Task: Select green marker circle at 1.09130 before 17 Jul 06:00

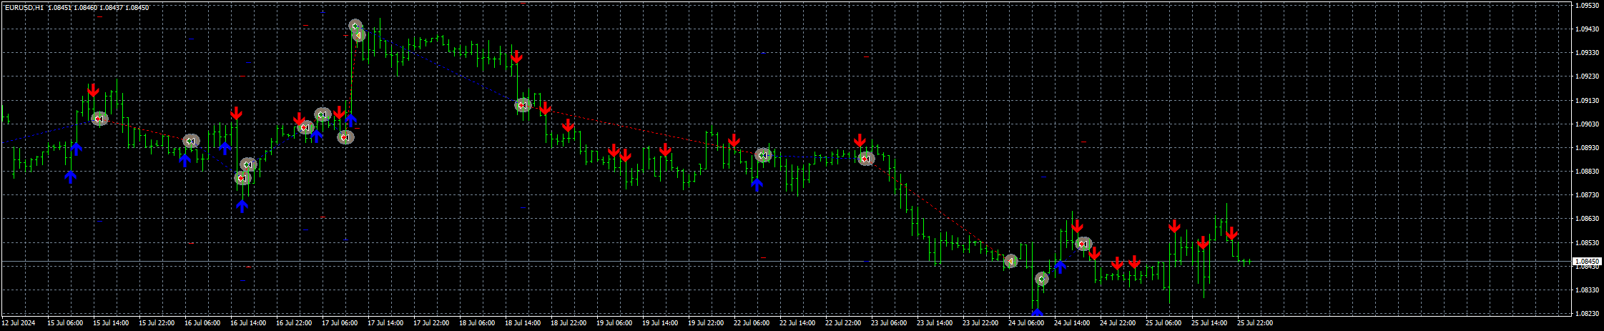Action: (323, 114)
